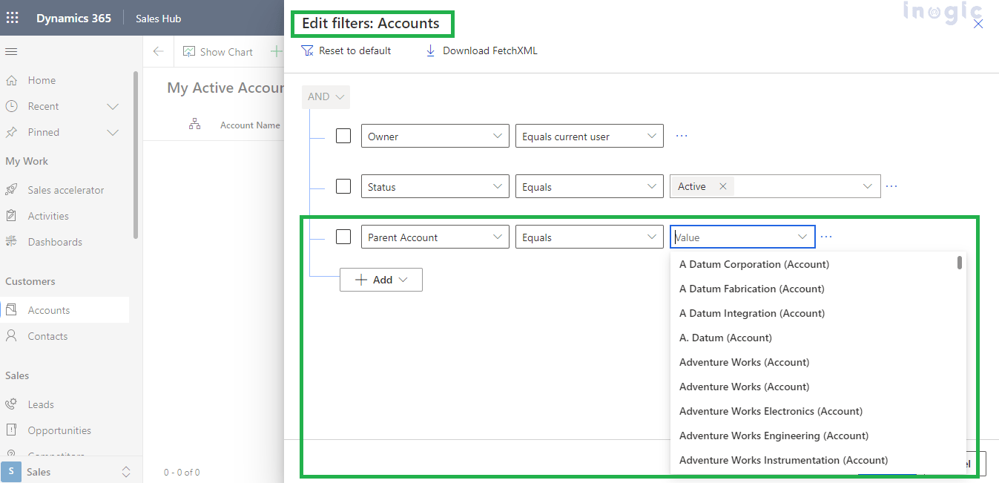The image size is (999, 483).
Task: Check the Status filter row checkbox
Action: [x=343, y=186]
